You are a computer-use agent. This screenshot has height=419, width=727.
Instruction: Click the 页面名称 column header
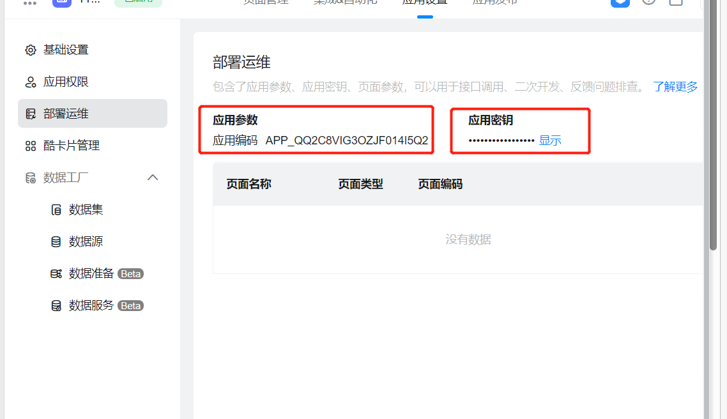click(x=249, y=184)
